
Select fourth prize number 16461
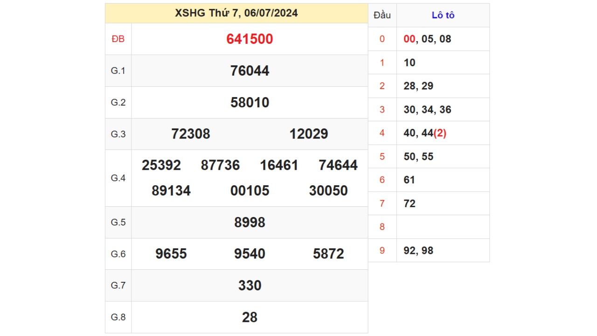click(279, 165)
